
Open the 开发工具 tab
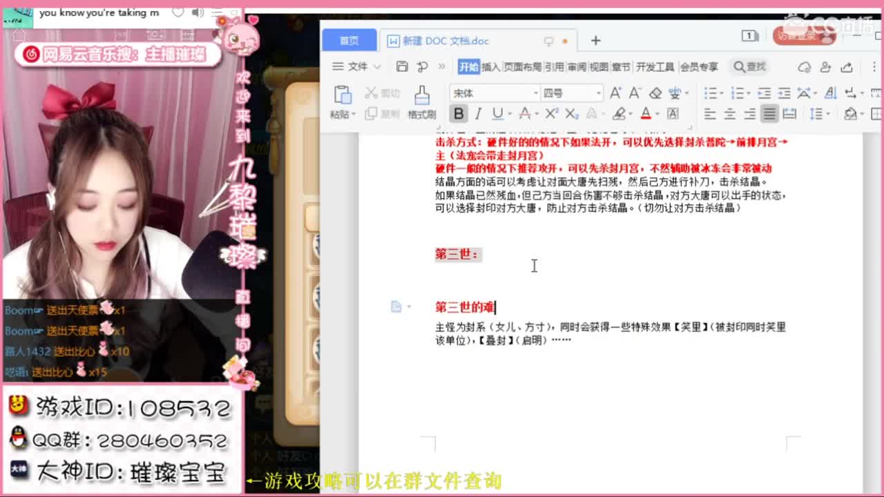coord(655,67)
